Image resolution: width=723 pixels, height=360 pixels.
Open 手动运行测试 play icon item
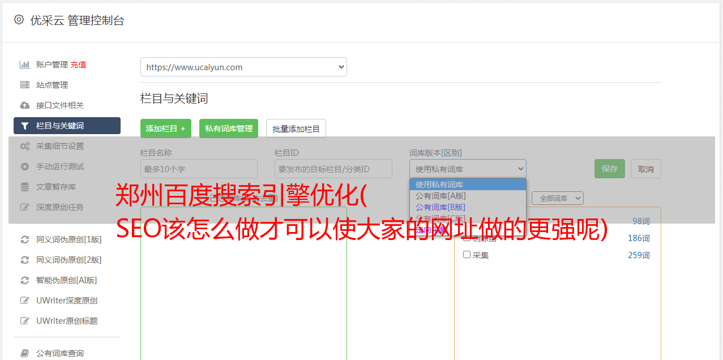(x=24, y=166)
